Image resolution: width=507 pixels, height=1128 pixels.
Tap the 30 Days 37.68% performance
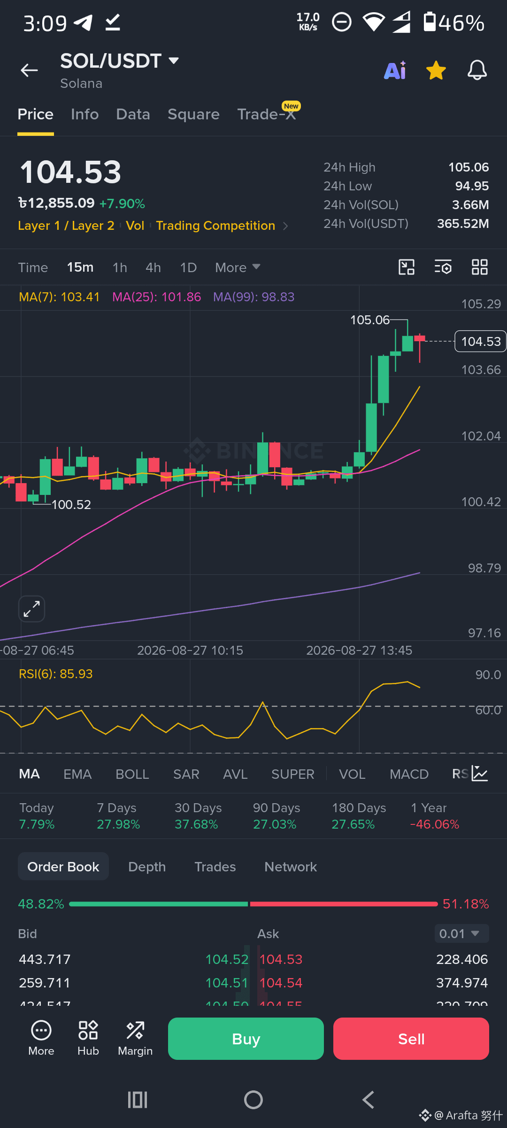[198, 816]
